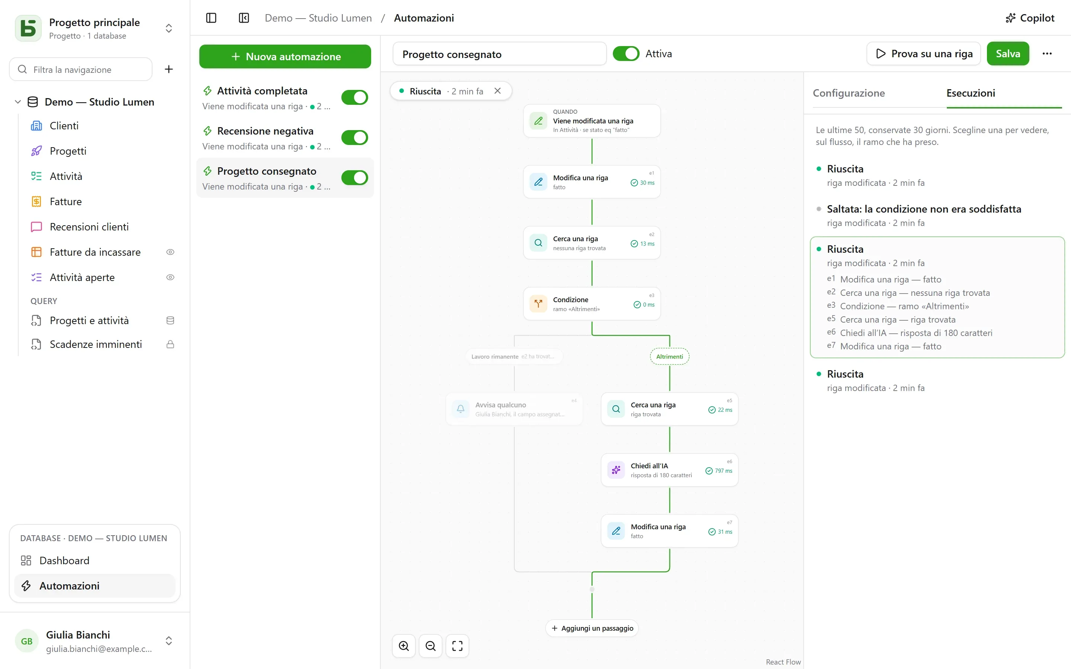Click the plus icon beside navigation filter
This screenshot has width=1071, height=669.
point(168,69)
